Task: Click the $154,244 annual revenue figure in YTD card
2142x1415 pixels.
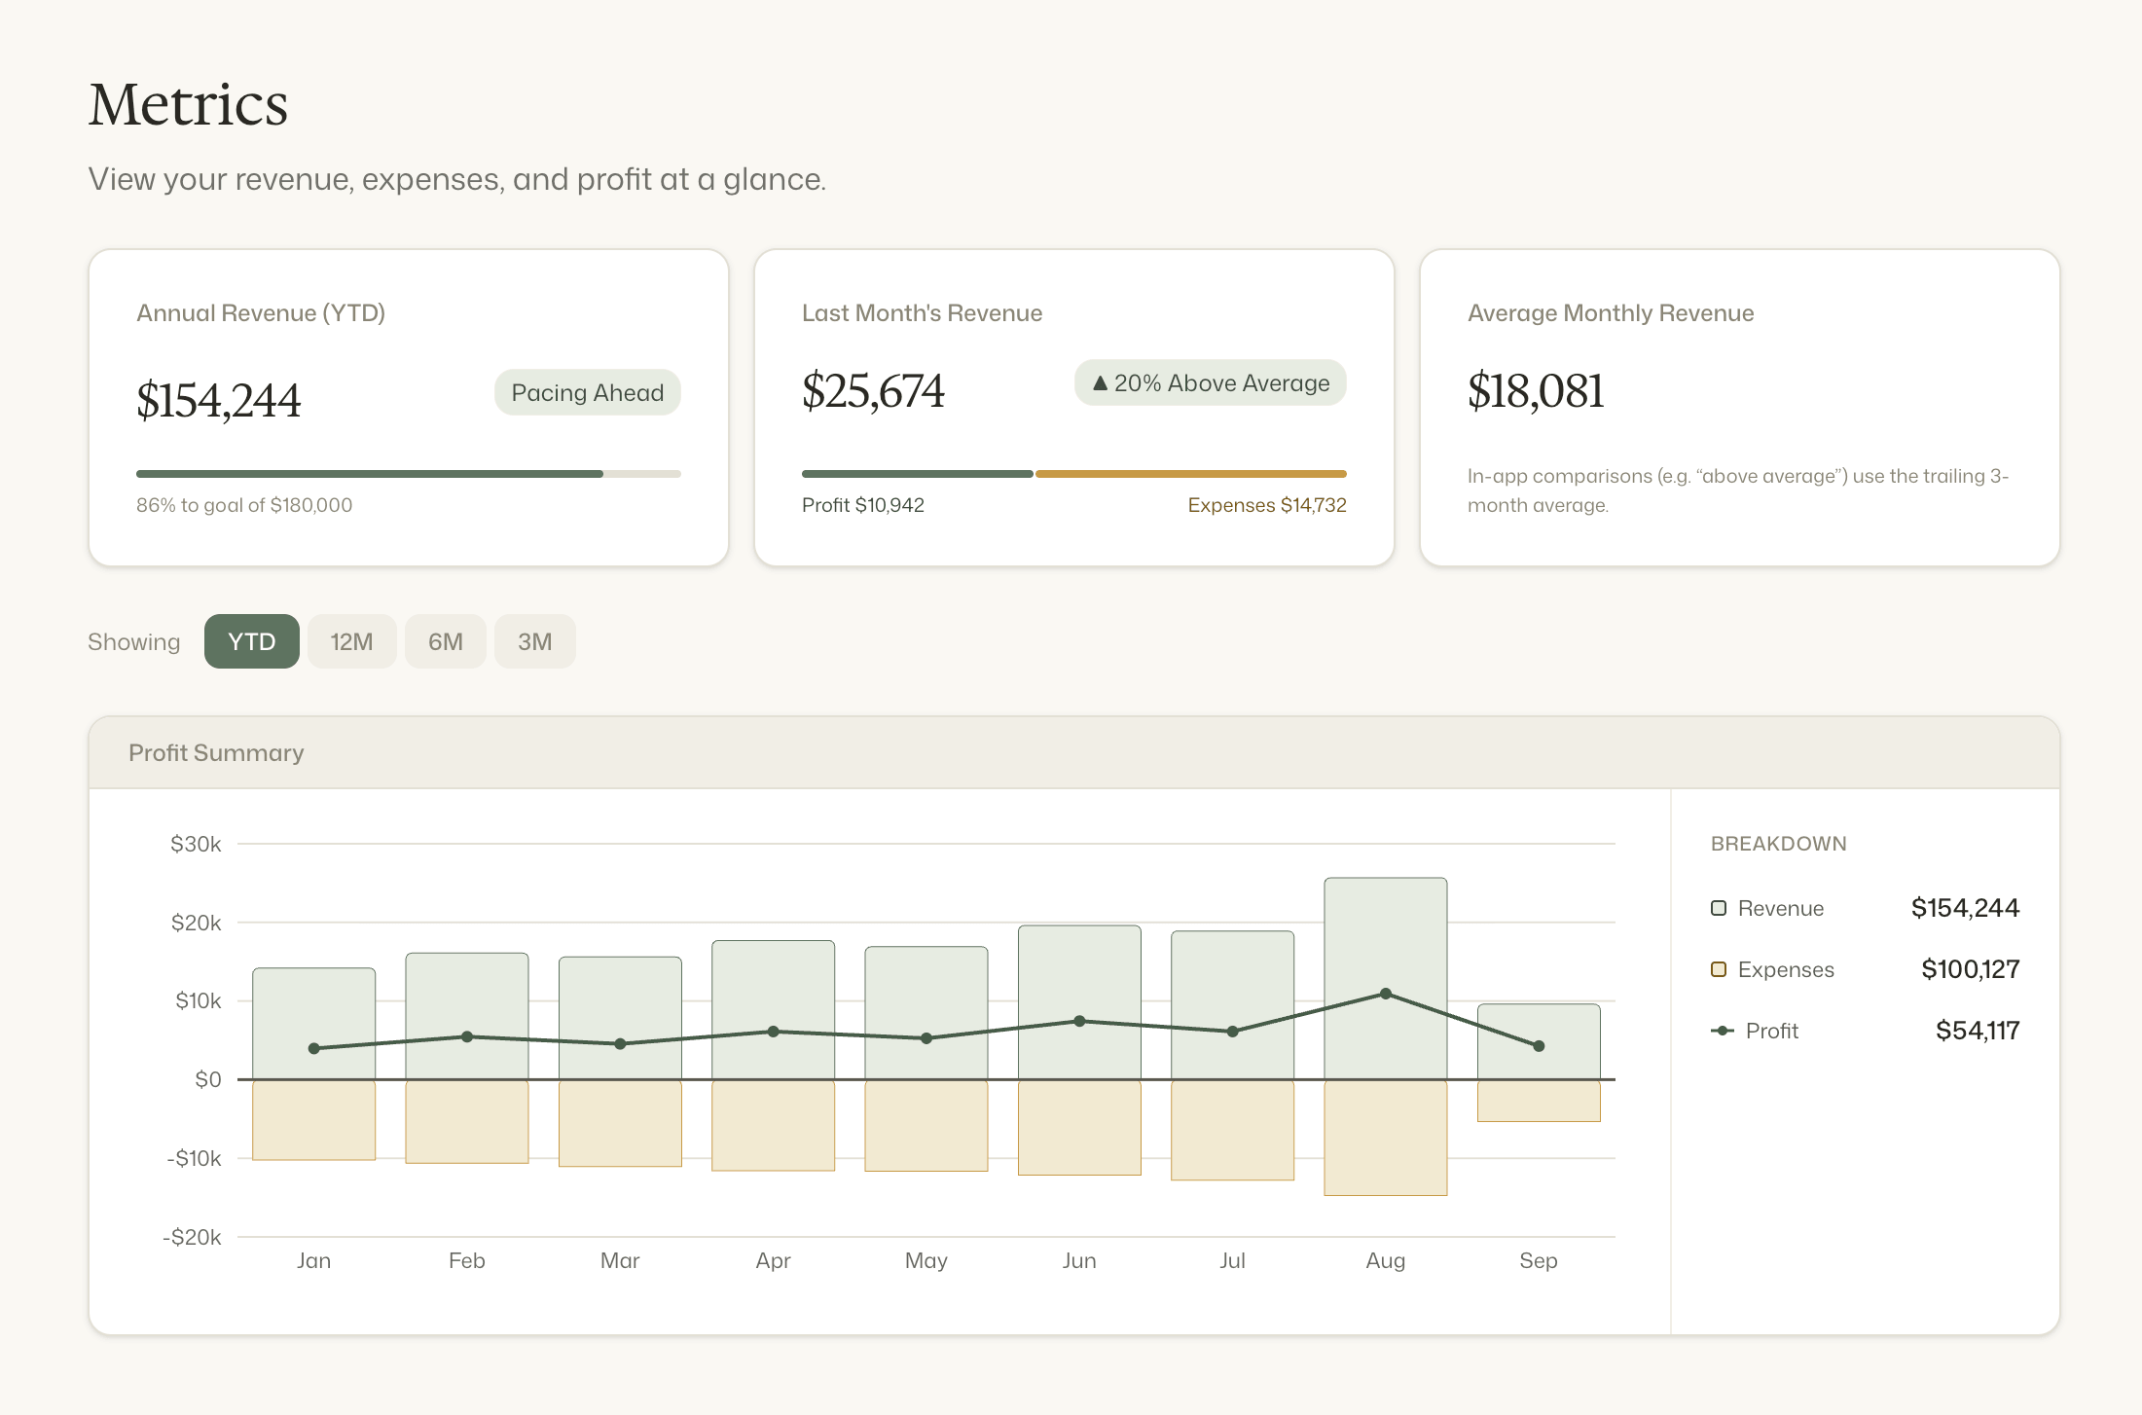Action: click(219, 400)
